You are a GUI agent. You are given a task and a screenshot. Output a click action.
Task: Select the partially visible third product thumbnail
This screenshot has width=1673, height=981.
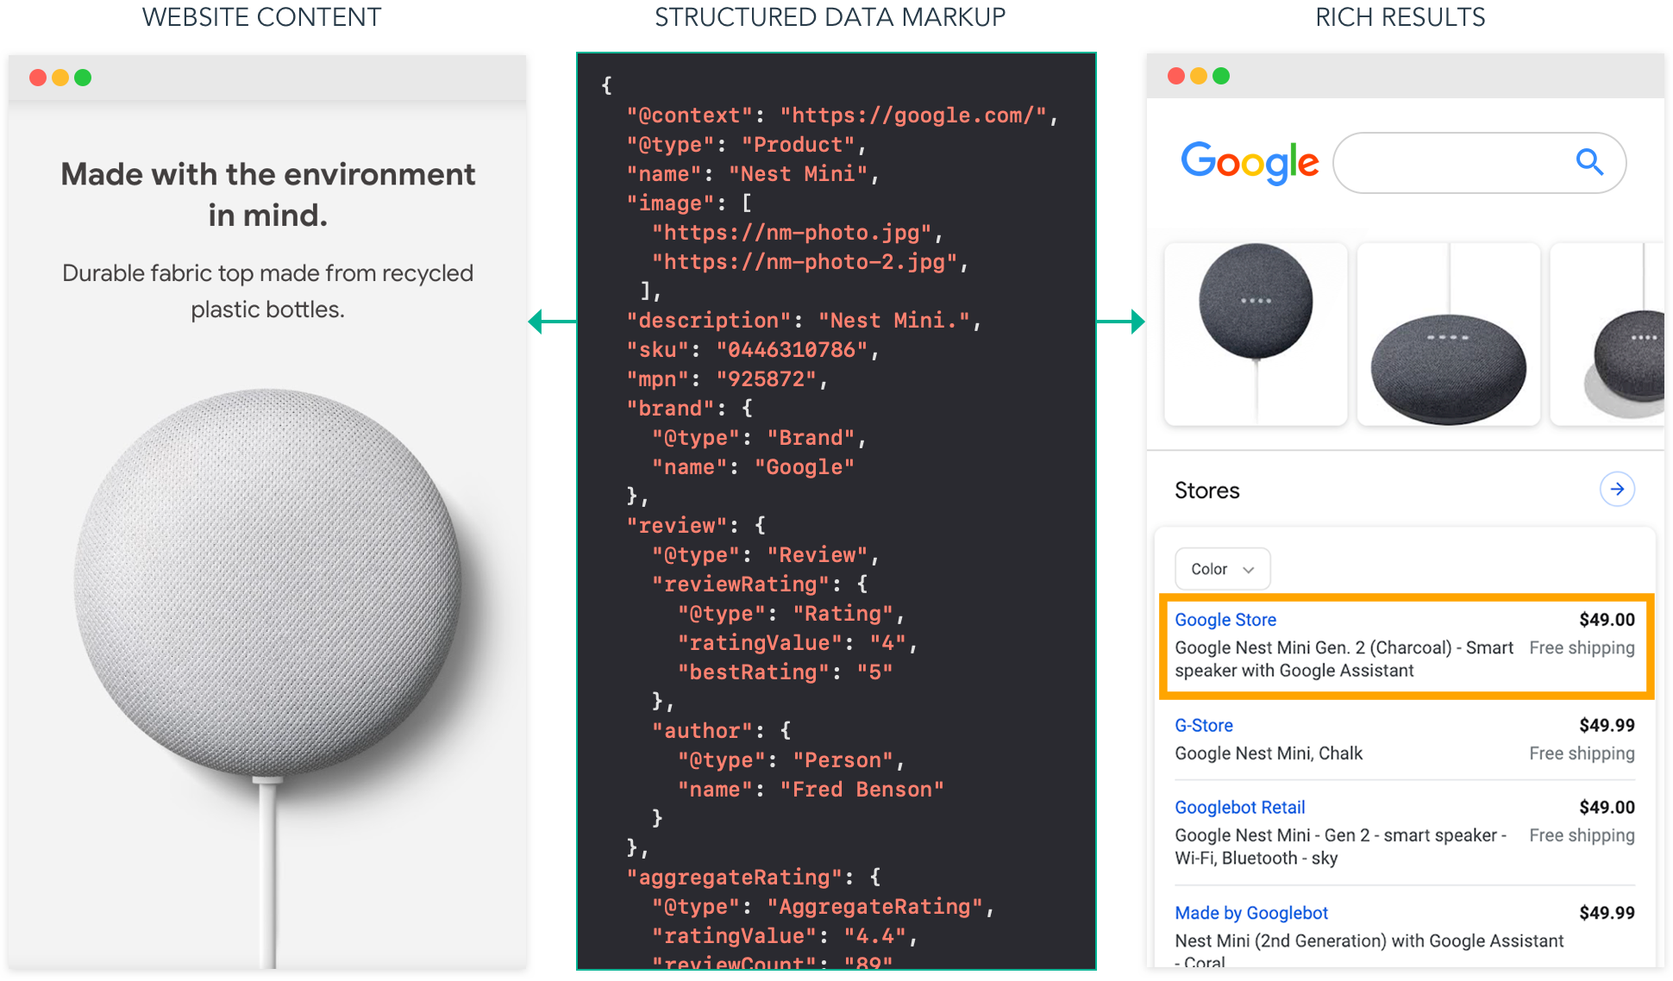coord(1609,334)
